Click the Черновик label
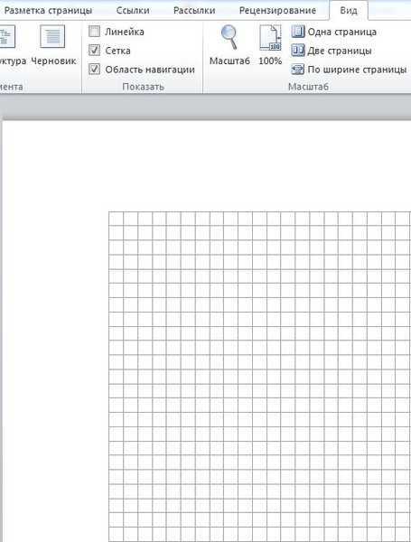 53,61
